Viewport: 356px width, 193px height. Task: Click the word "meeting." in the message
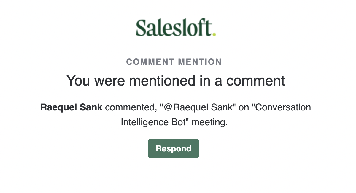tap(209, 122)
